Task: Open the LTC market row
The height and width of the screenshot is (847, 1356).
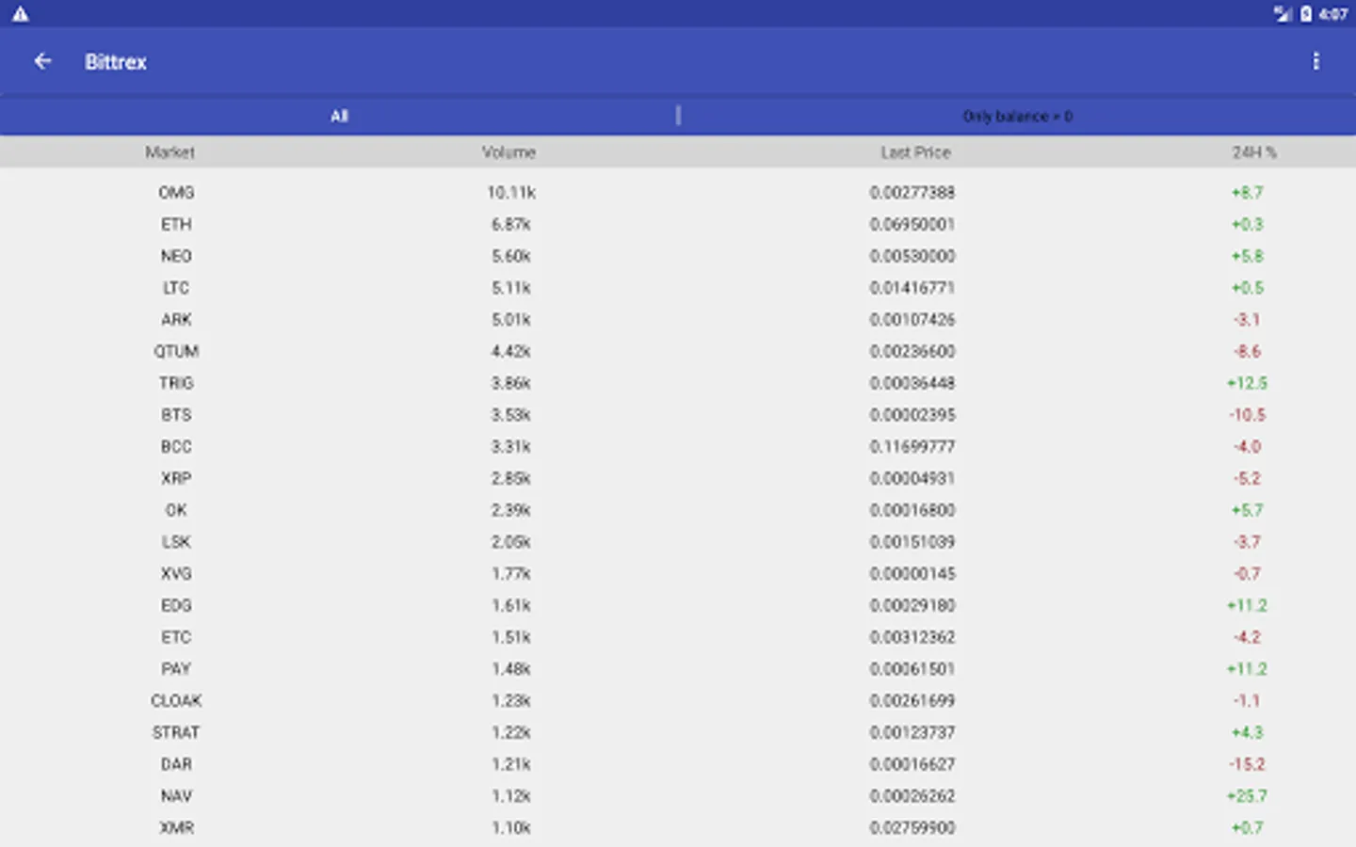Action: coord(678,288)
